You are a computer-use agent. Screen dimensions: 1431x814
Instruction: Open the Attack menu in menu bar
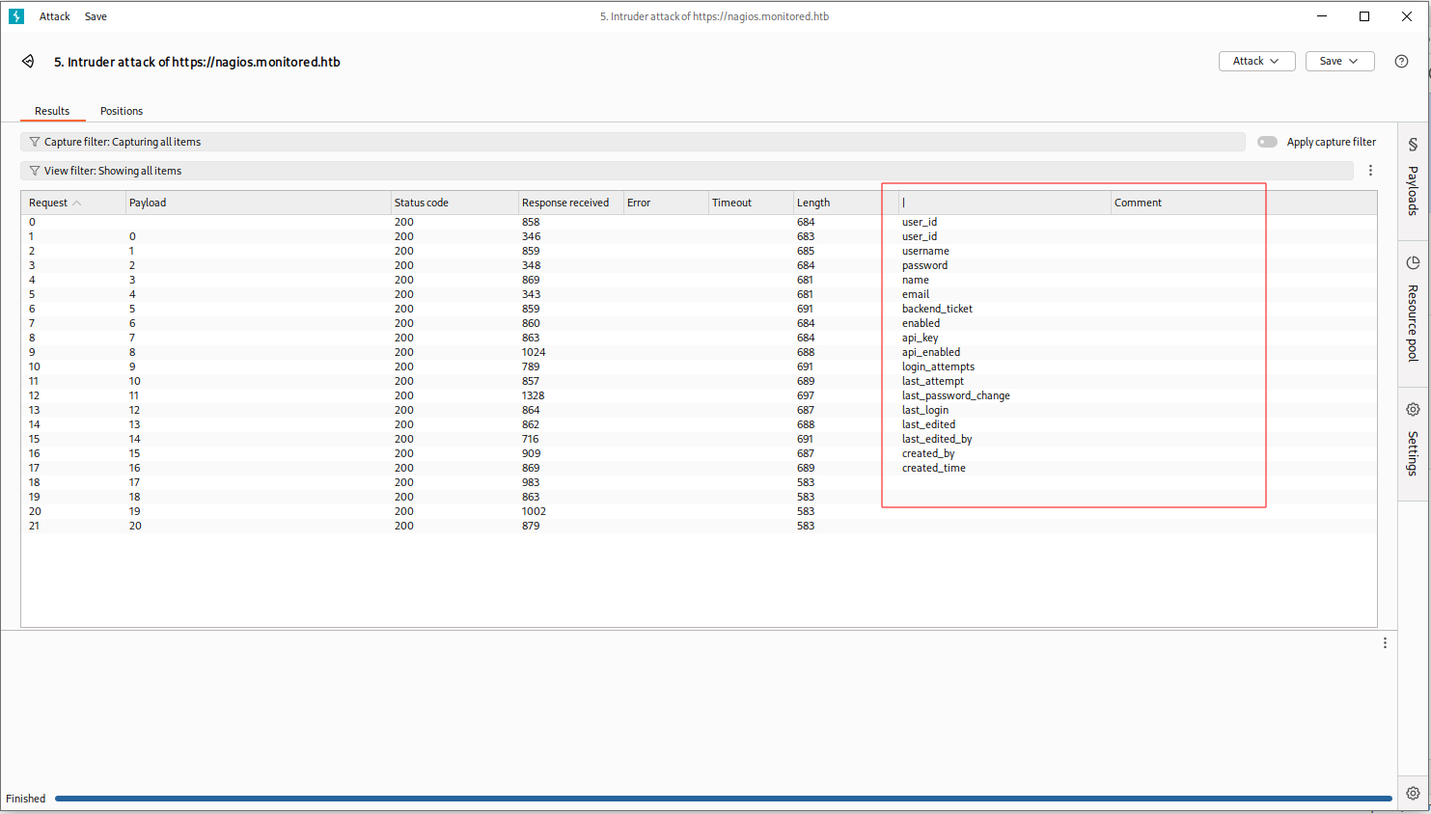click(x=55, y=16)
